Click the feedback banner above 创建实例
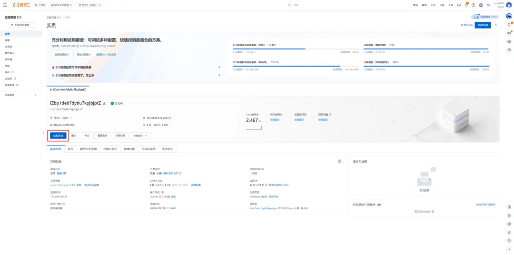The image size is (514, 255). tap(485, 17)
